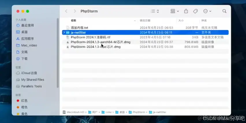The width and height of the screenshot is (246, 123).
Task: Click the PhpStorm window title
Action: [89, 11]
